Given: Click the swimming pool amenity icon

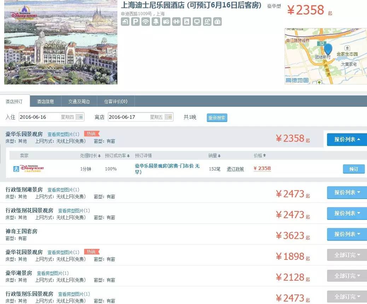Looking at the screenshot, I should point(207,22).
